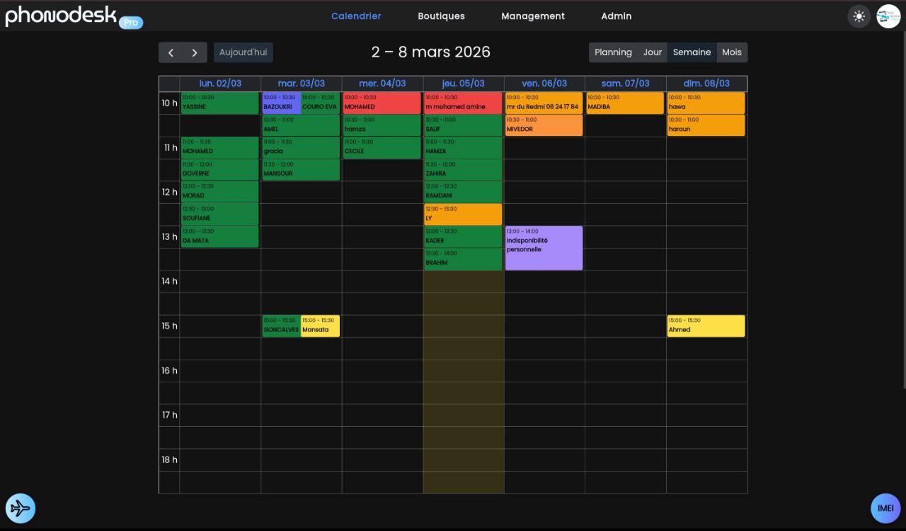906x531 pixels.
Task: Open the user profile avatar menu
Action: [887, 16]
